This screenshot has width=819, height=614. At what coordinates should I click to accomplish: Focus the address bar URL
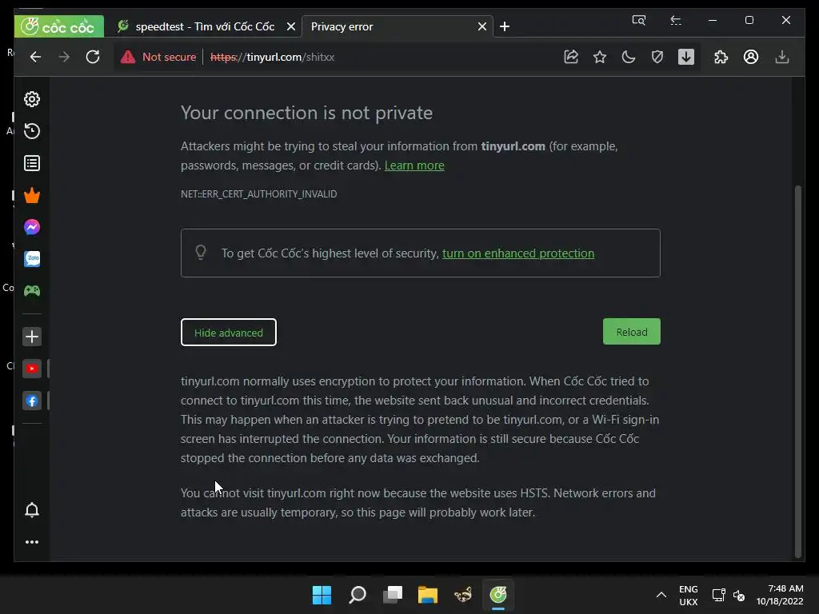tap(272, 57)
